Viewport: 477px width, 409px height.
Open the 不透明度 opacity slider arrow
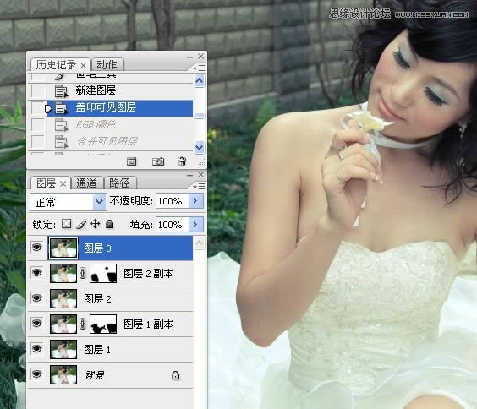pyautogui.click(x=195, y=201)
